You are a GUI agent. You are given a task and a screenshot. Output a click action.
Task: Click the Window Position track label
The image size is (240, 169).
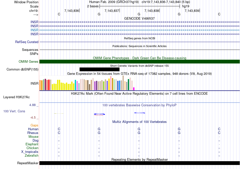click(26, 2)
